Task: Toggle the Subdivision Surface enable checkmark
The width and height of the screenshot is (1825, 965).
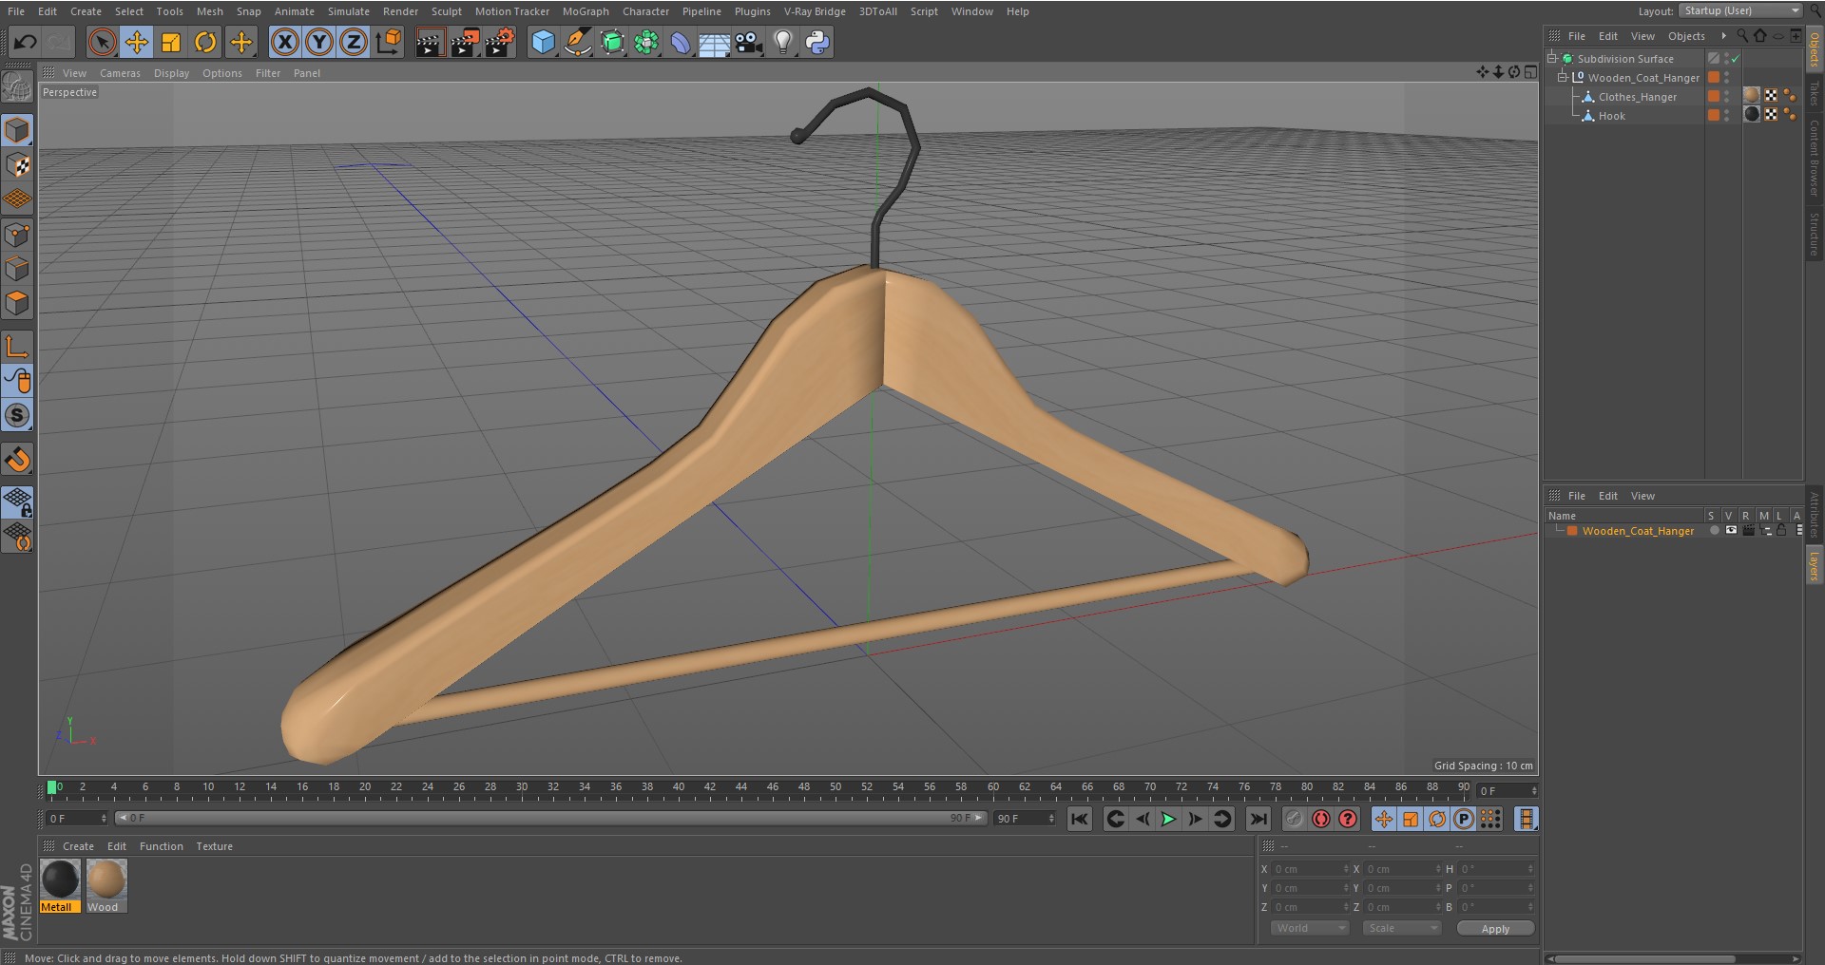Action: click(x=1736, y=59)
